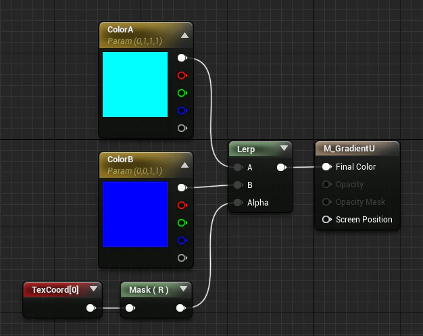Select the Mask ( R ) node header
This screenshot has height=336, width=423.
point(156,289)
